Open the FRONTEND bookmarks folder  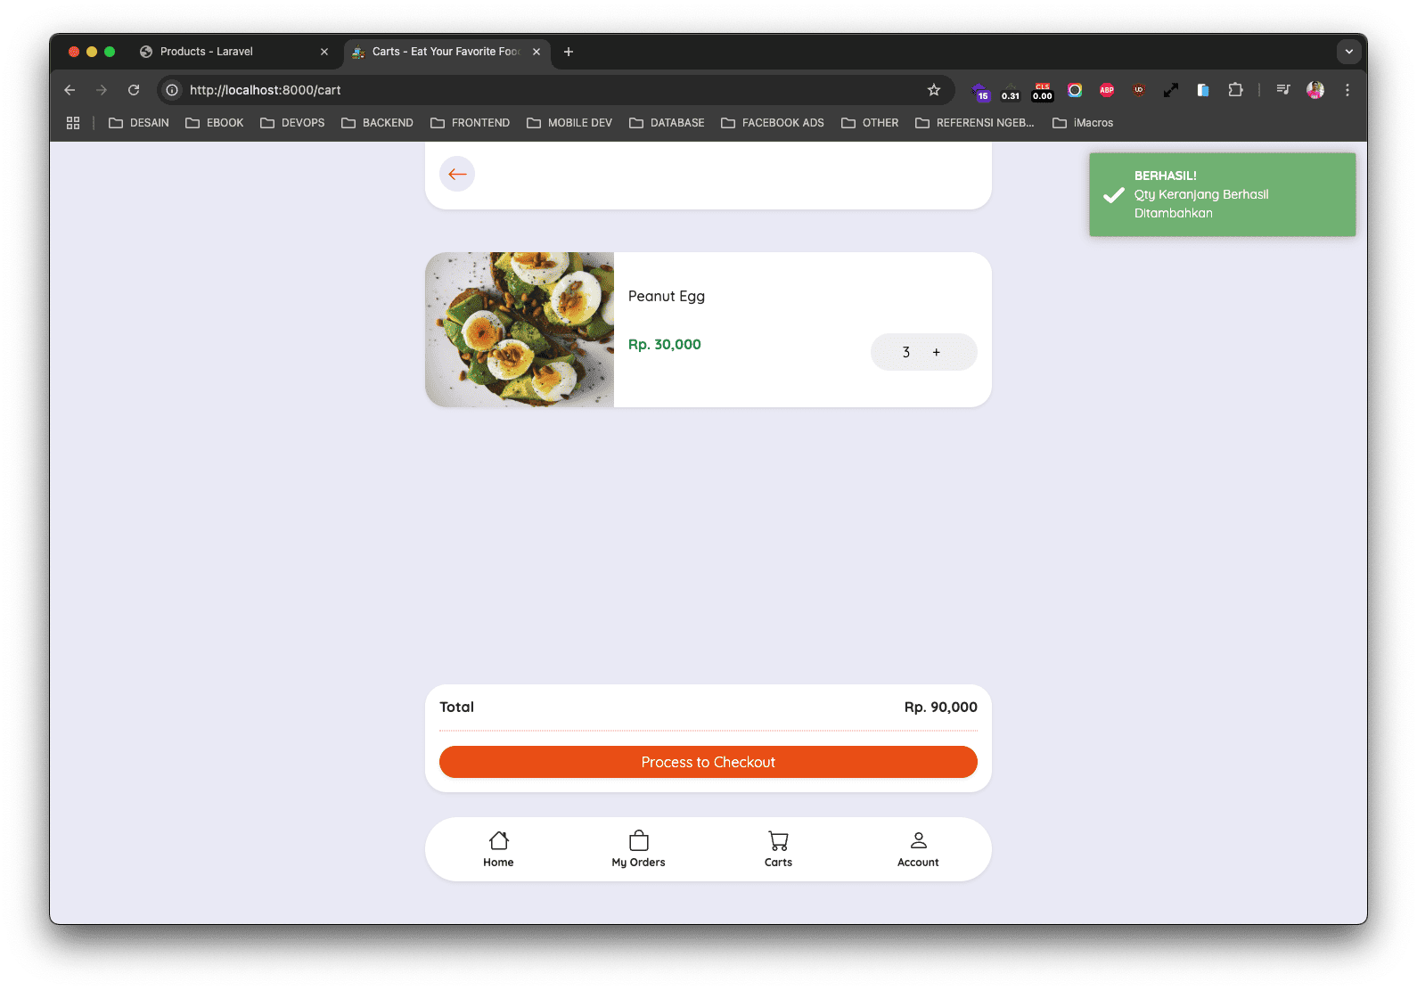click(x=470, y=123)
